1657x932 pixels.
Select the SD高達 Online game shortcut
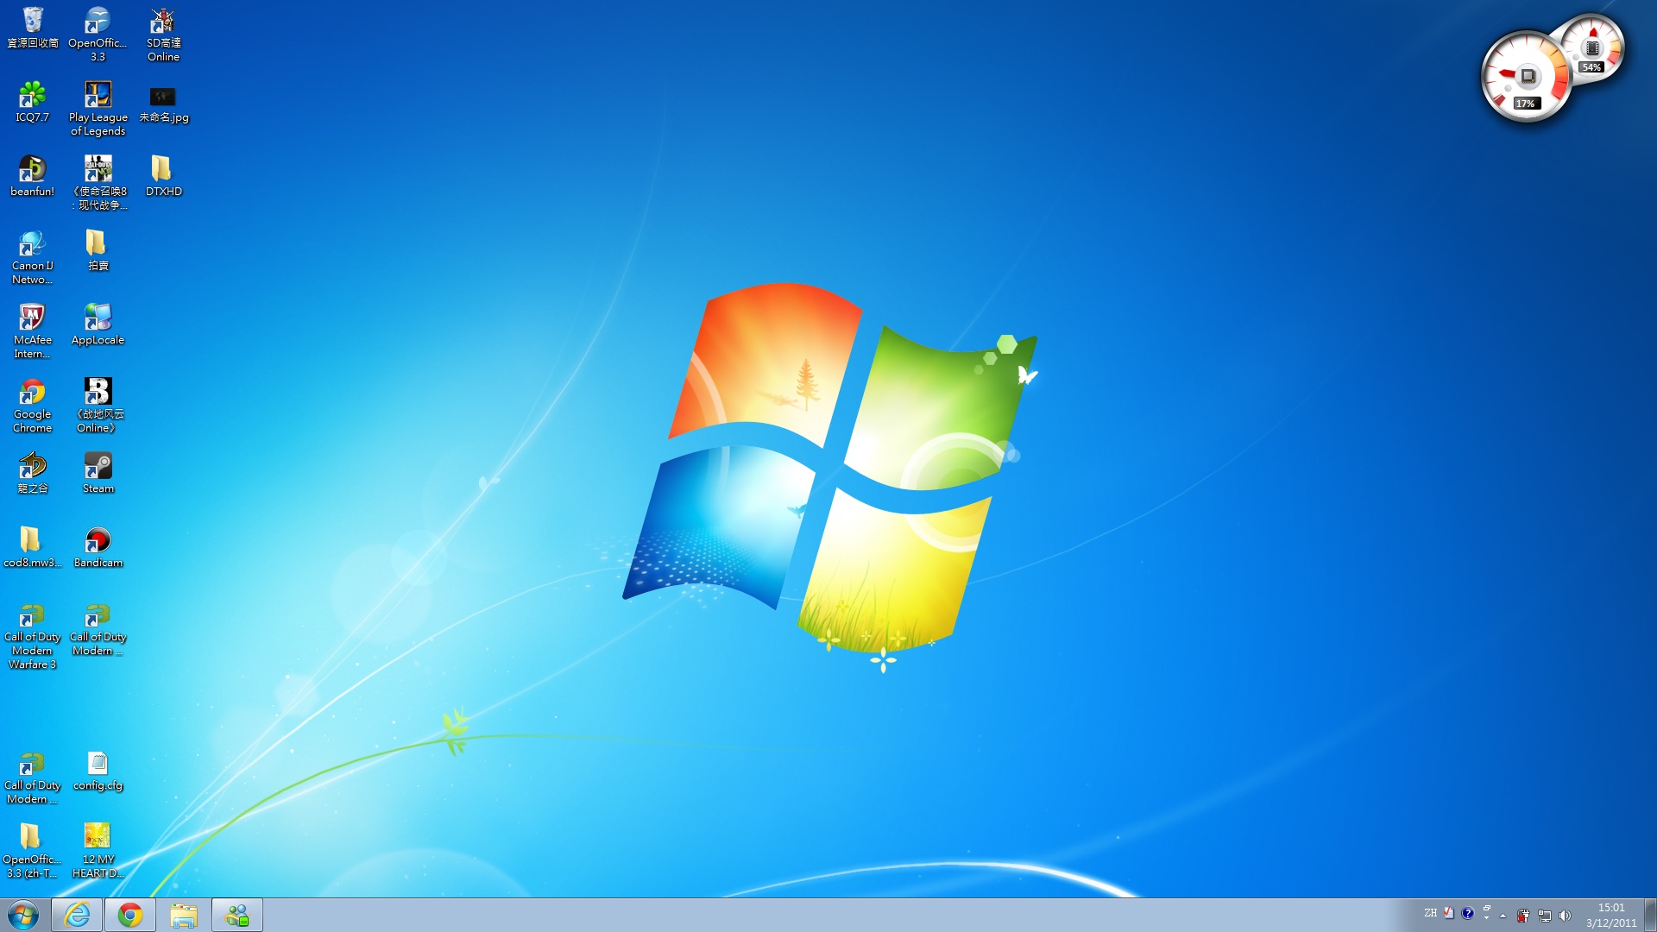coord(163,35)
